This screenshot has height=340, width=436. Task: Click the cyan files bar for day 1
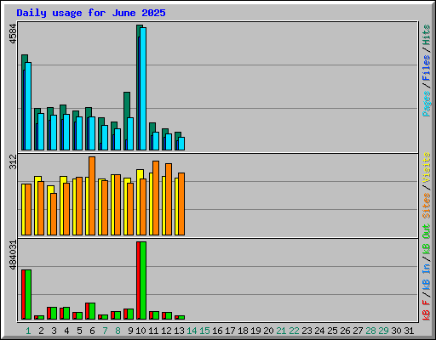pyautogui.click(x=28, y=106)
